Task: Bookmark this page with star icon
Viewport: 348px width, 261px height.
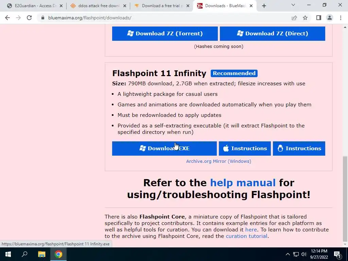Action: [x=305, y=18]
